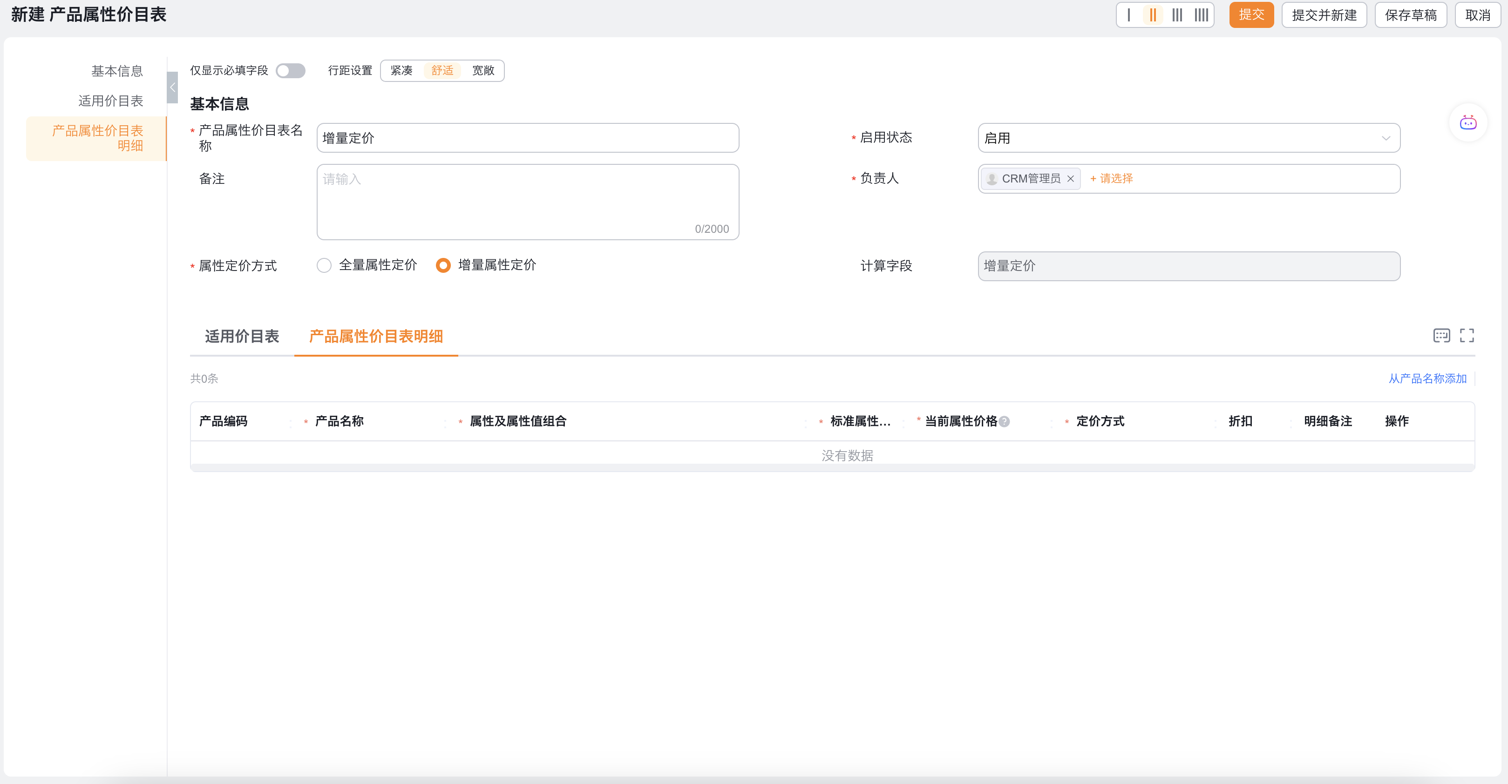Select the two-column layout icon

pos(1153,14)
